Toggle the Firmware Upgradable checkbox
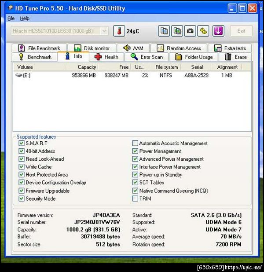Screen dimensions: 264x272 21,191
